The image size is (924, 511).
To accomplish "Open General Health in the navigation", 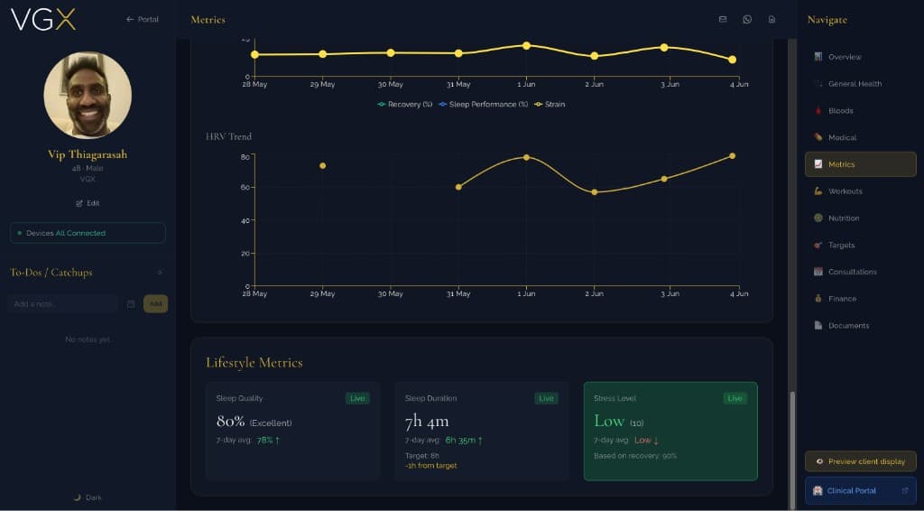I will click(860, 84).
